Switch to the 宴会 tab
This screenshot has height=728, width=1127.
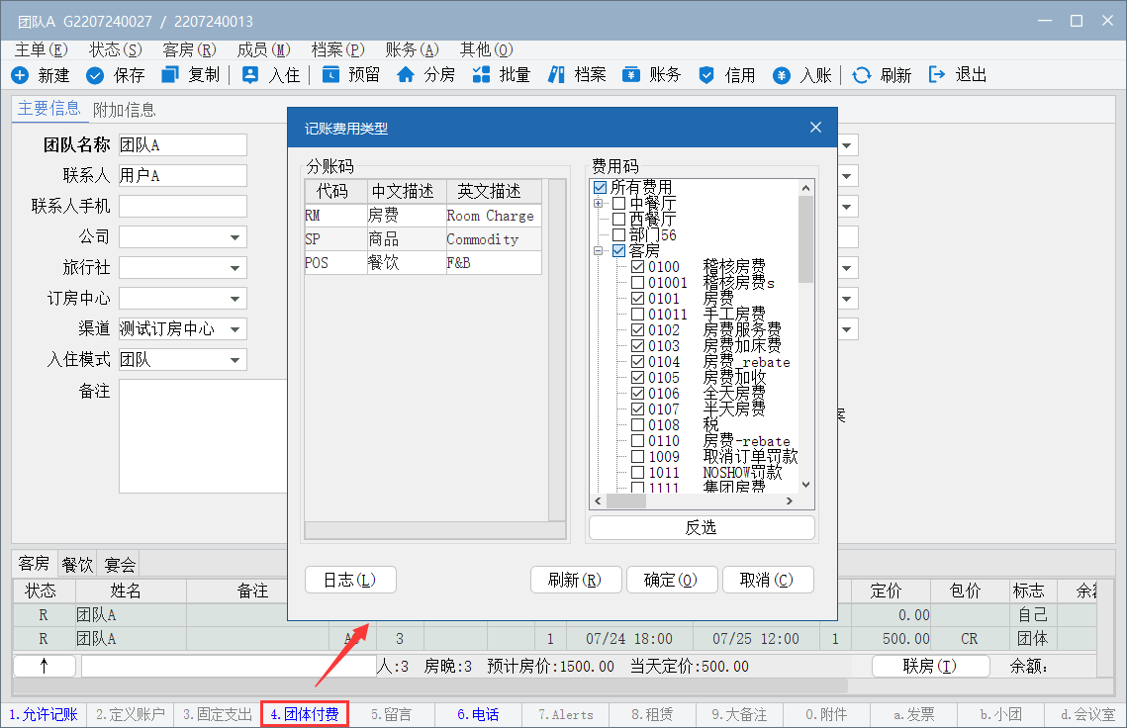click(x=120, y=564)
